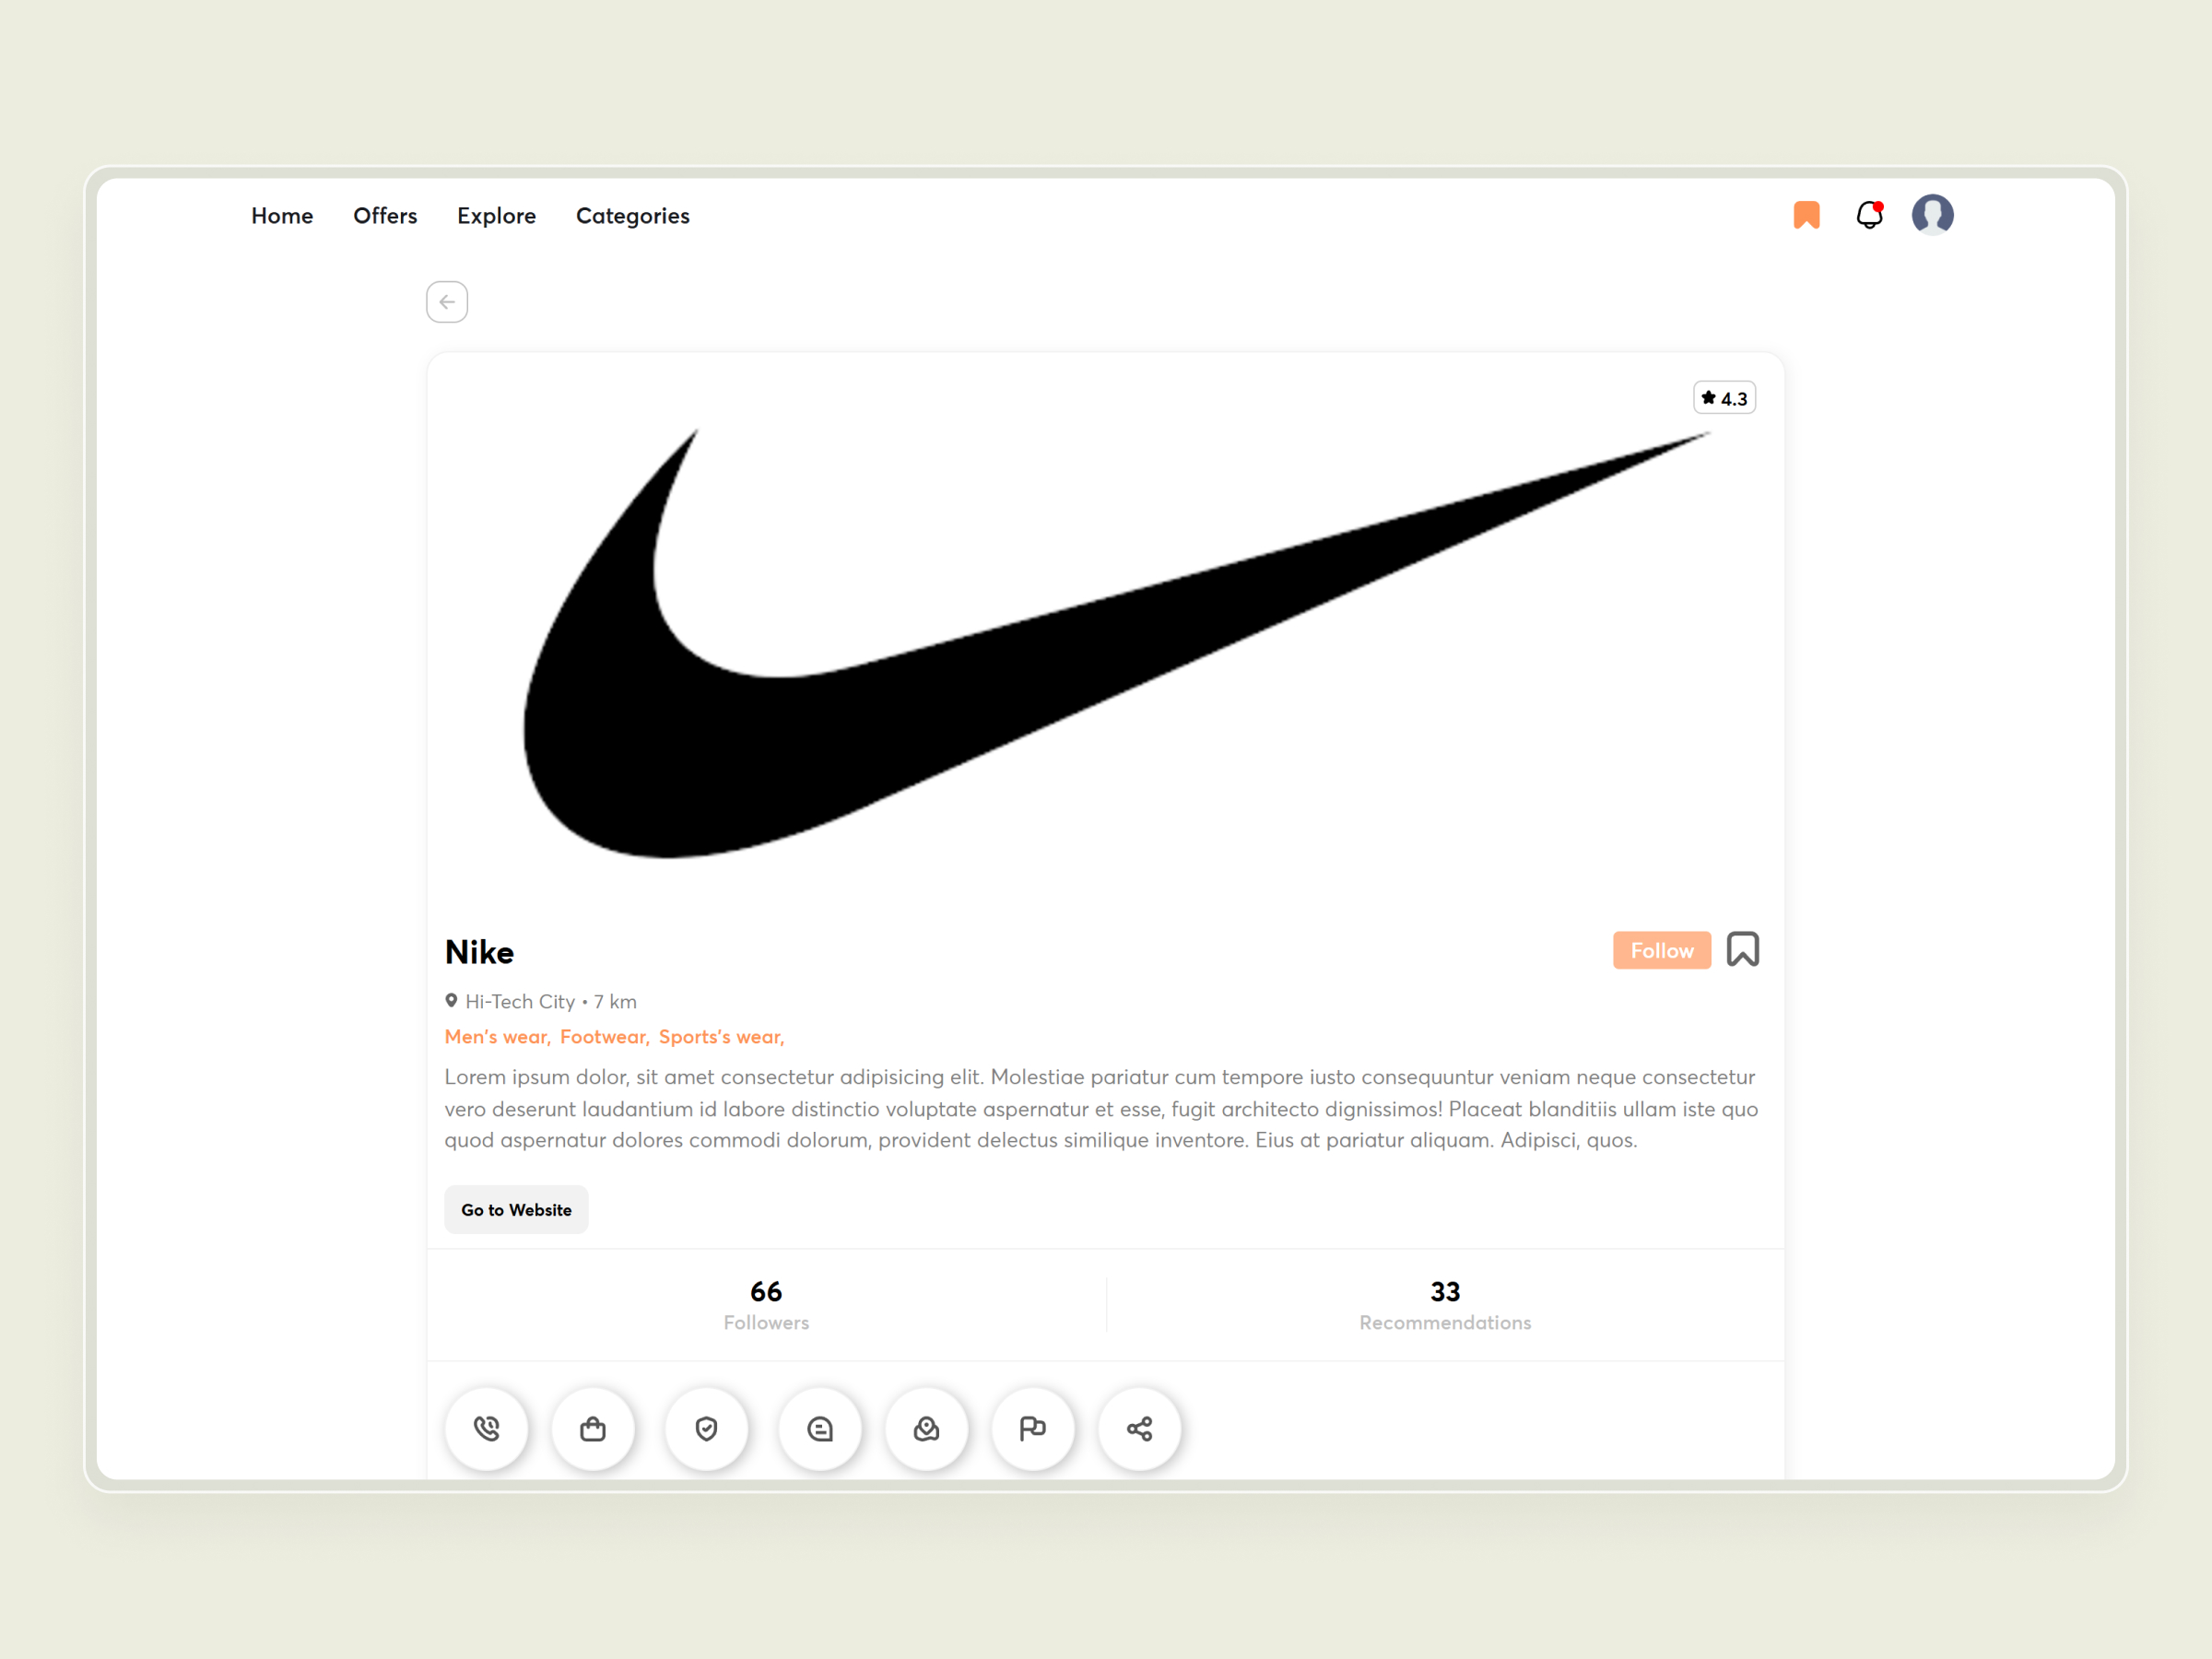
Task: Select the location pin beside Hi-Tech City
Action: coord(451,1000)
